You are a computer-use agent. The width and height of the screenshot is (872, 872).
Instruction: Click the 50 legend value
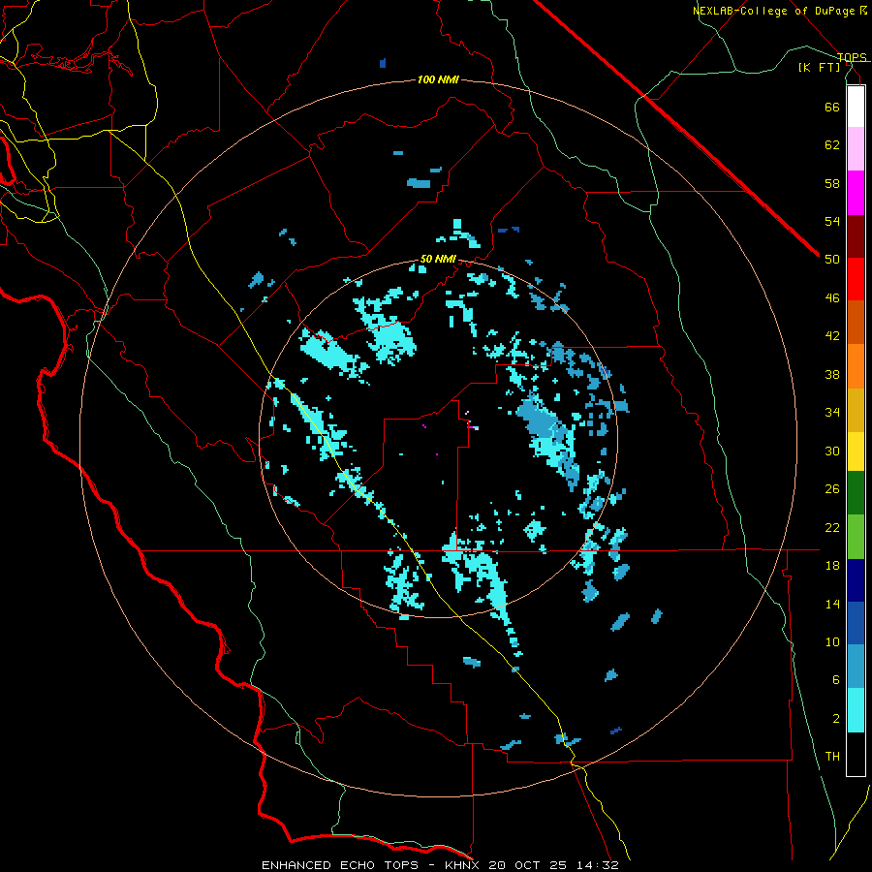point(832,259)
